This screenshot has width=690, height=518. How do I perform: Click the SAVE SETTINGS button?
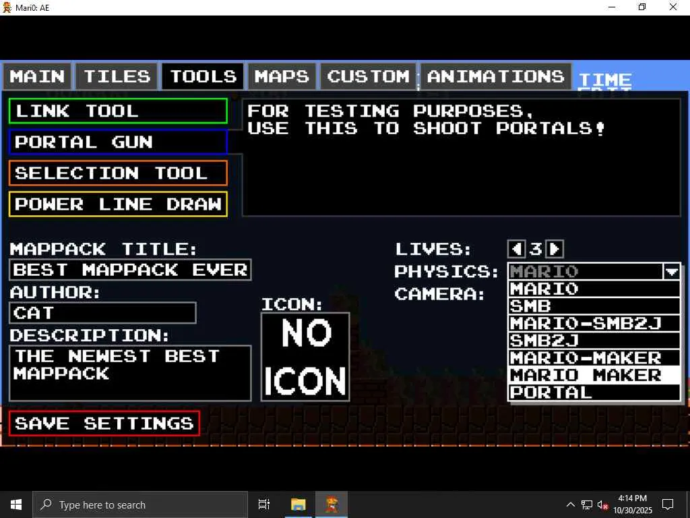[x=104, y=424]
